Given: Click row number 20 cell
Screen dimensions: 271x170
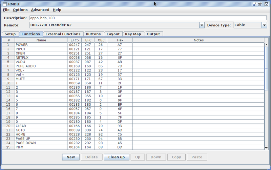Looking at the screenshot, I should click(8, 126).
